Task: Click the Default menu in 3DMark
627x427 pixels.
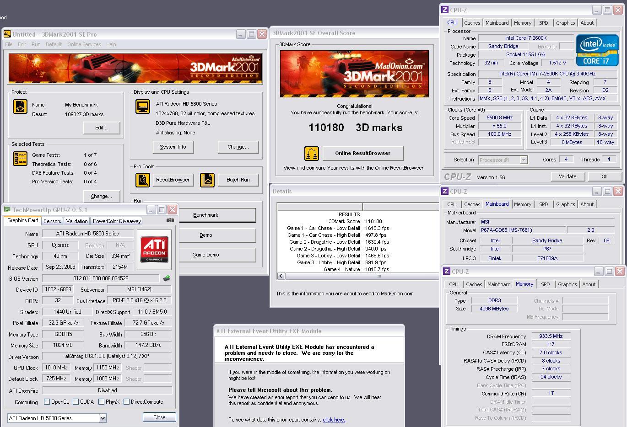Action: click(54, 44)
